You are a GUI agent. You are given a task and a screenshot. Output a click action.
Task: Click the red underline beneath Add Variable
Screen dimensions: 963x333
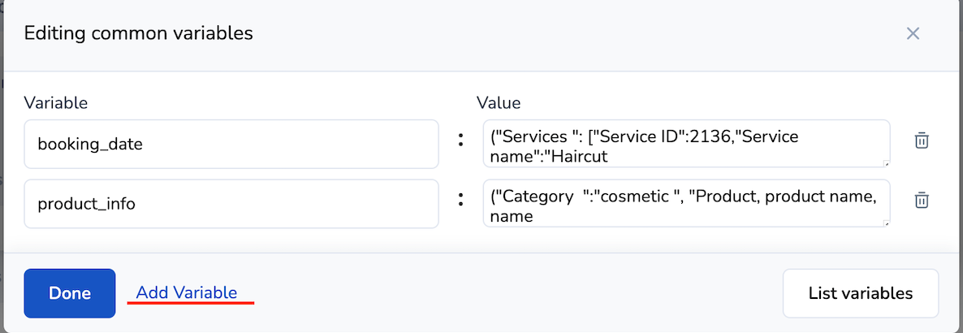pyautogui.click(x=191, y=303)
